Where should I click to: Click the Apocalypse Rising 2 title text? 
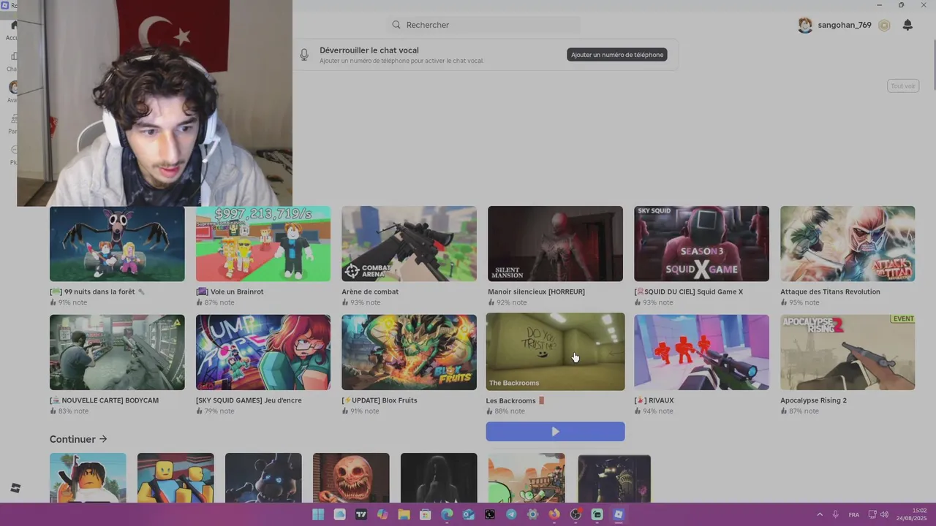[813, 400]
